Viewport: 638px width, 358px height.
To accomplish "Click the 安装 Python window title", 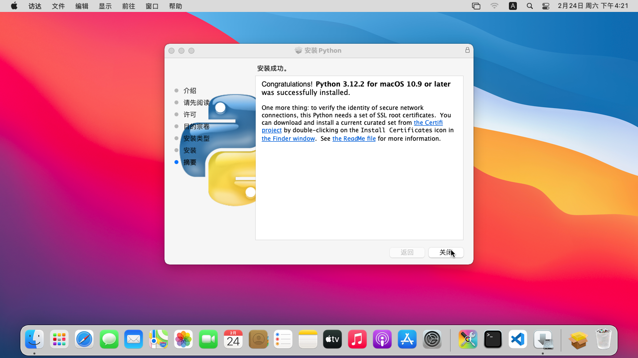I will point(323,50).
